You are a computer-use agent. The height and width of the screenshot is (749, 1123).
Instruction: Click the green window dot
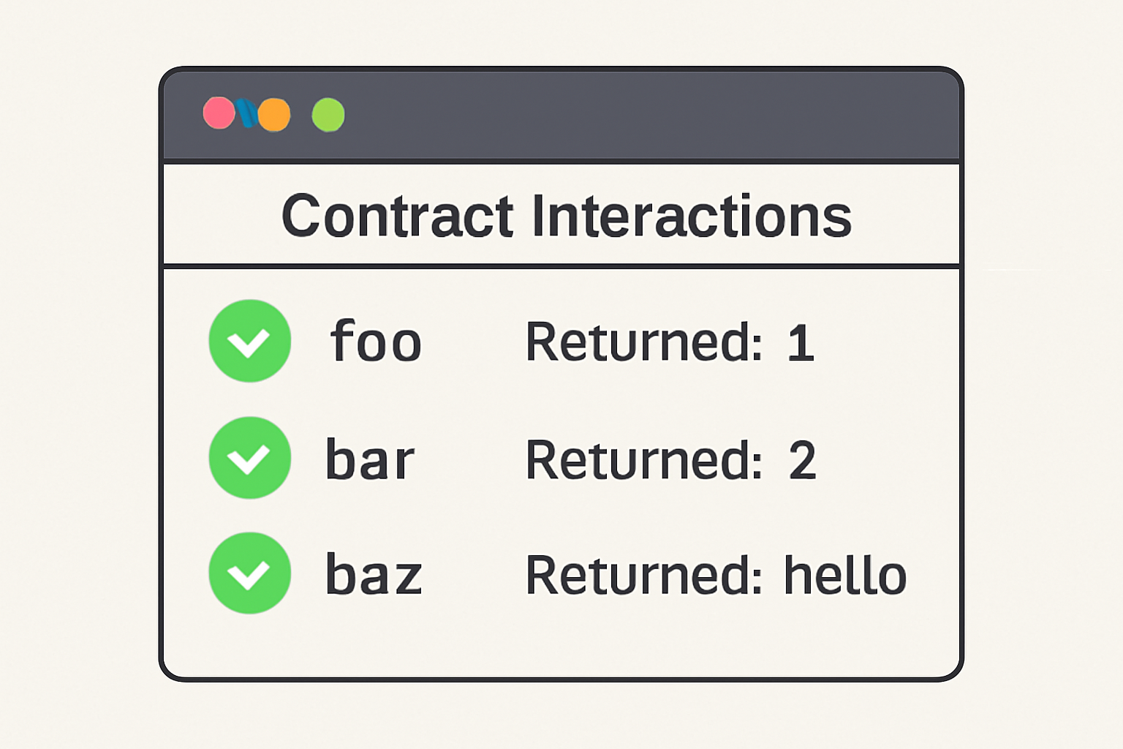pyautogui.click(x=328, y=115)
